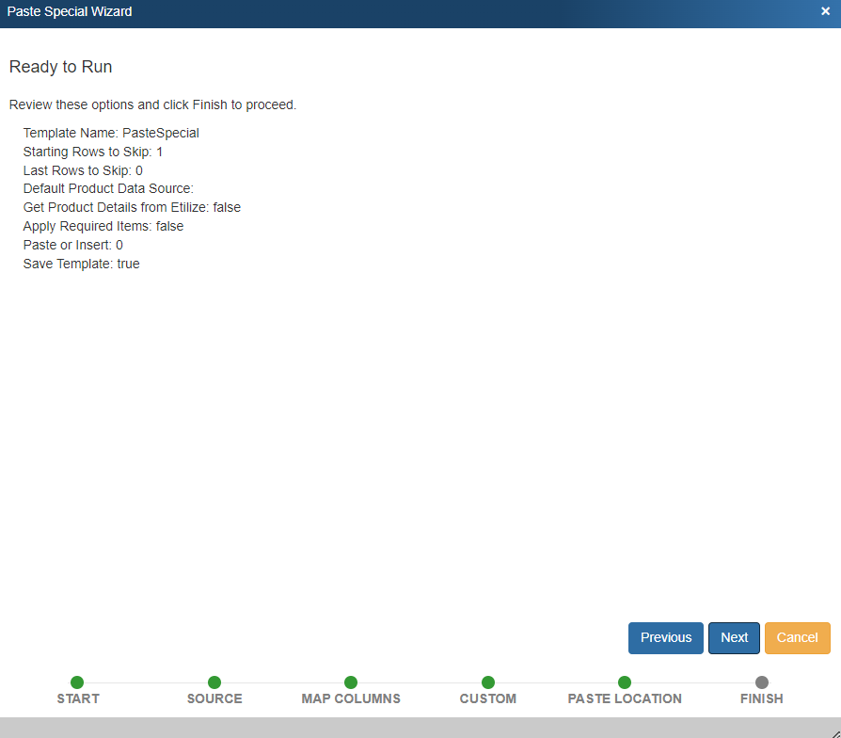The height and width of the screenshot is (738, 841).
Task: Click the Source step green dot
Action: 214,682
